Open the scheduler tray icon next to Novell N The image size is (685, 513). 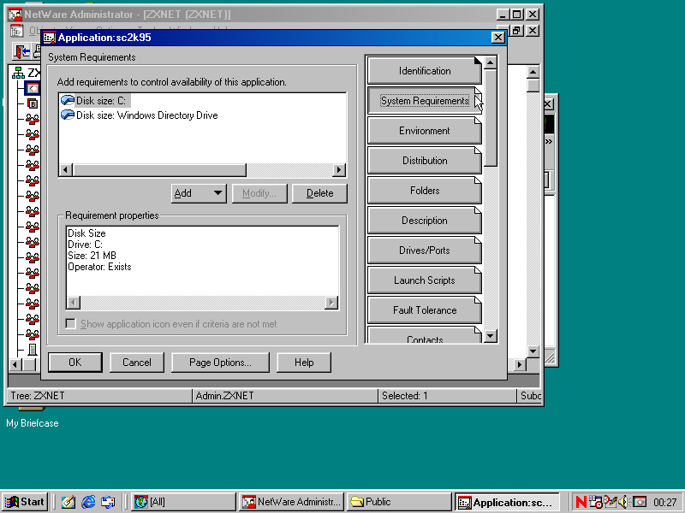click(x=596, y=502)
